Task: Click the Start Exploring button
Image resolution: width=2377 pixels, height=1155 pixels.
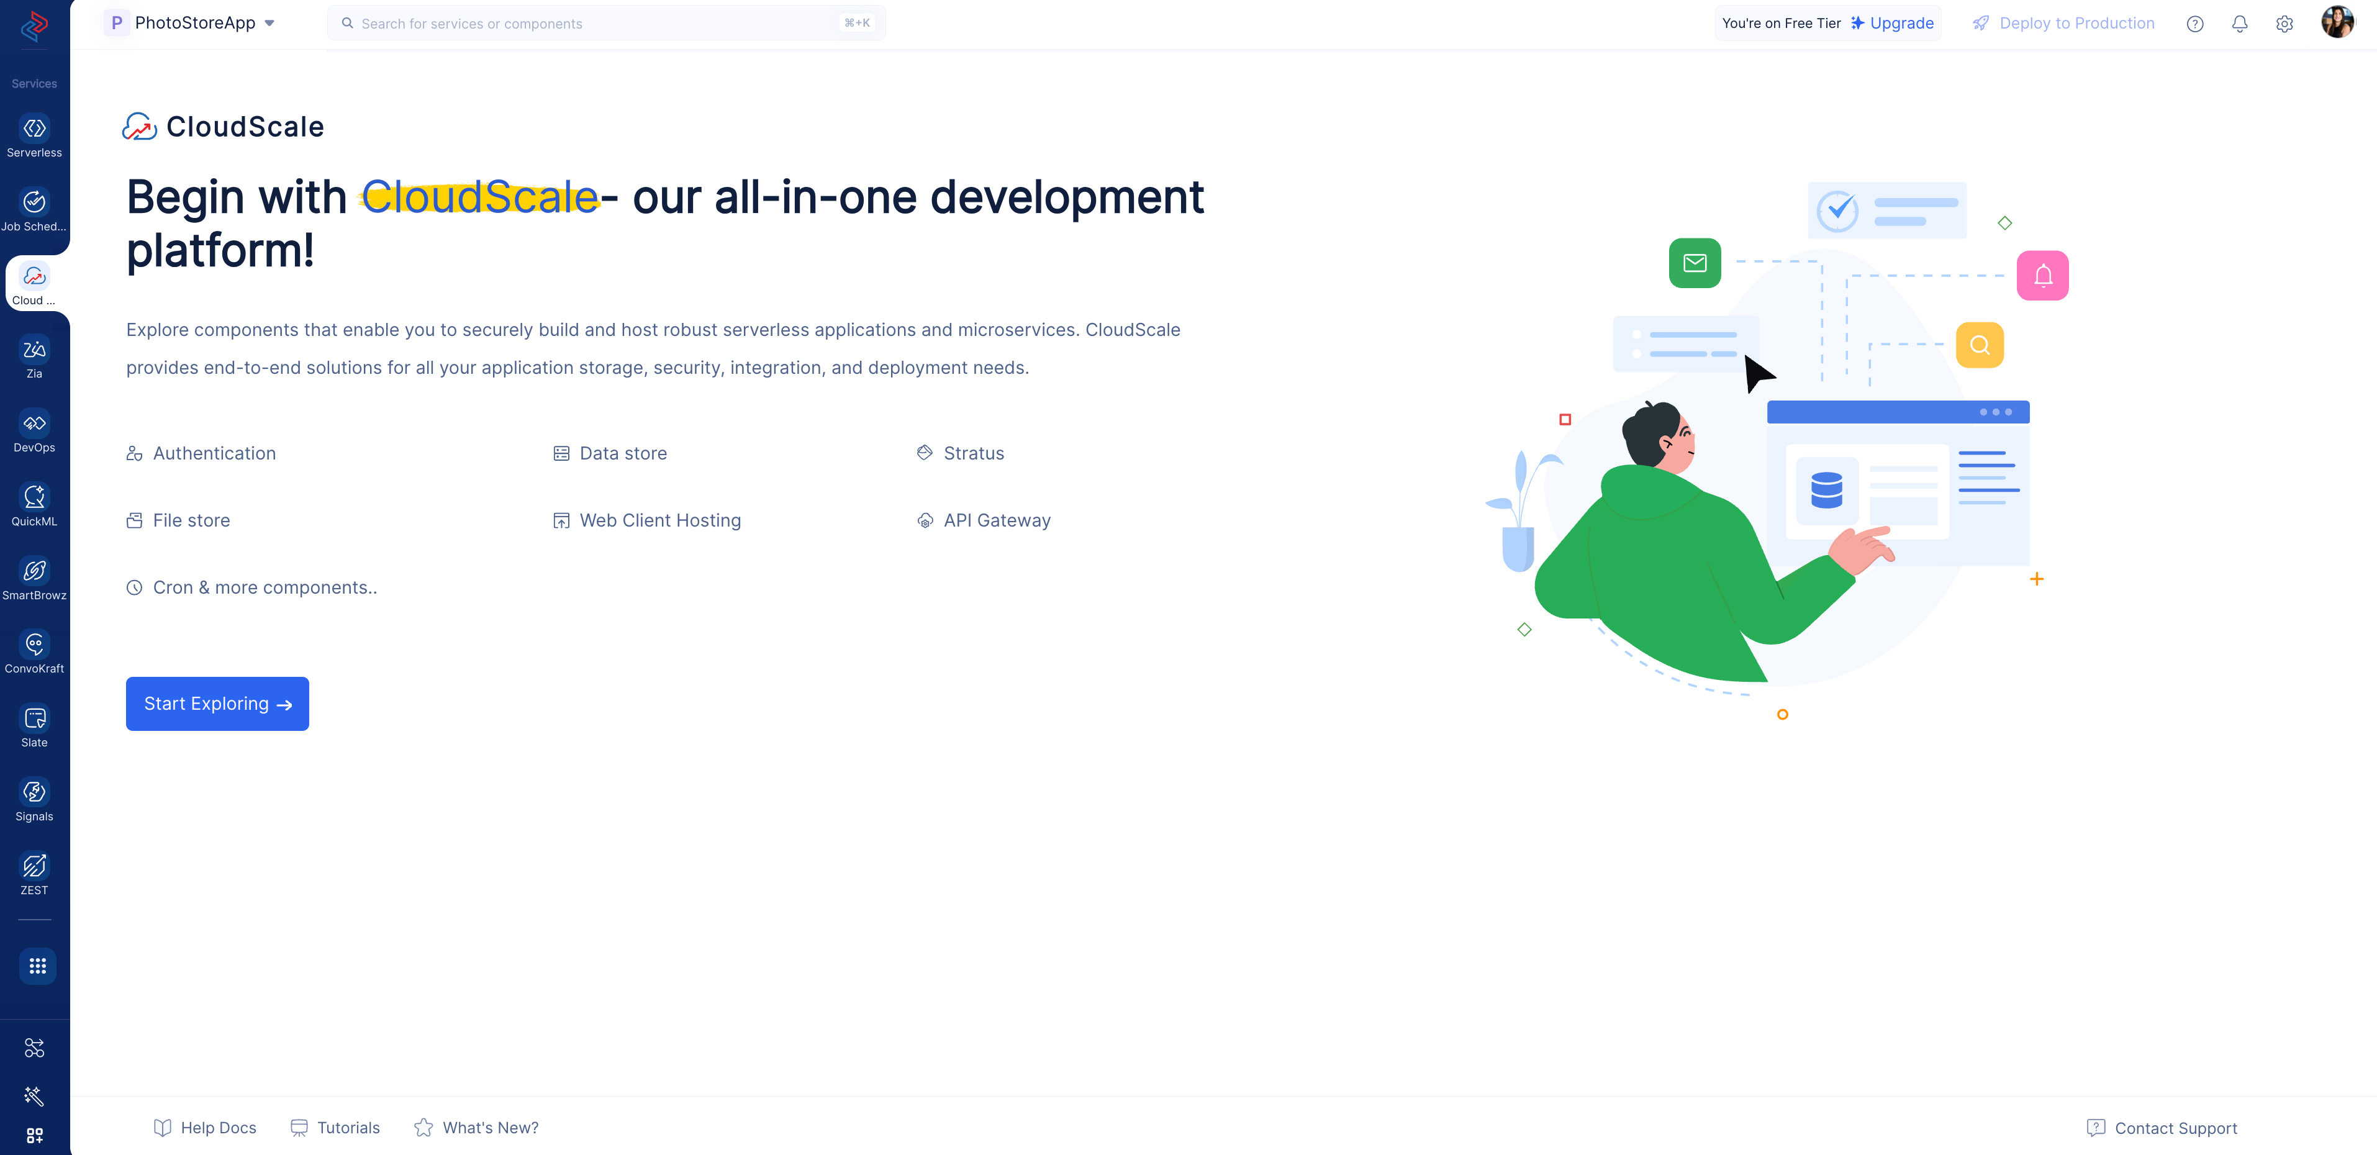Action: (x=217, y=704)
